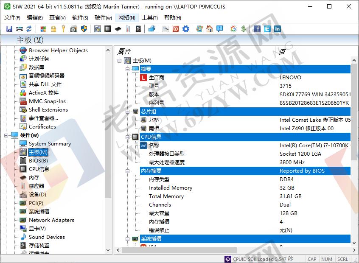Select Browser Helper Objects in tree
This screenshot has width=359, height=263.
tap(58, 50)
